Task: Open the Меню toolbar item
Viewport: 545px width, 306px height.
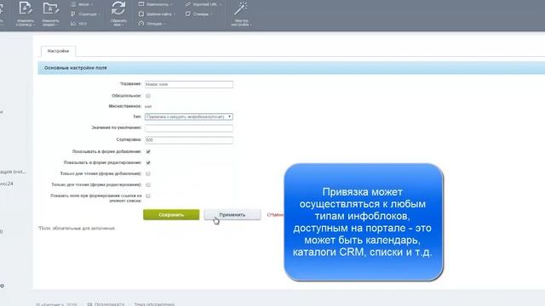Action: click(x=82, y=4)
